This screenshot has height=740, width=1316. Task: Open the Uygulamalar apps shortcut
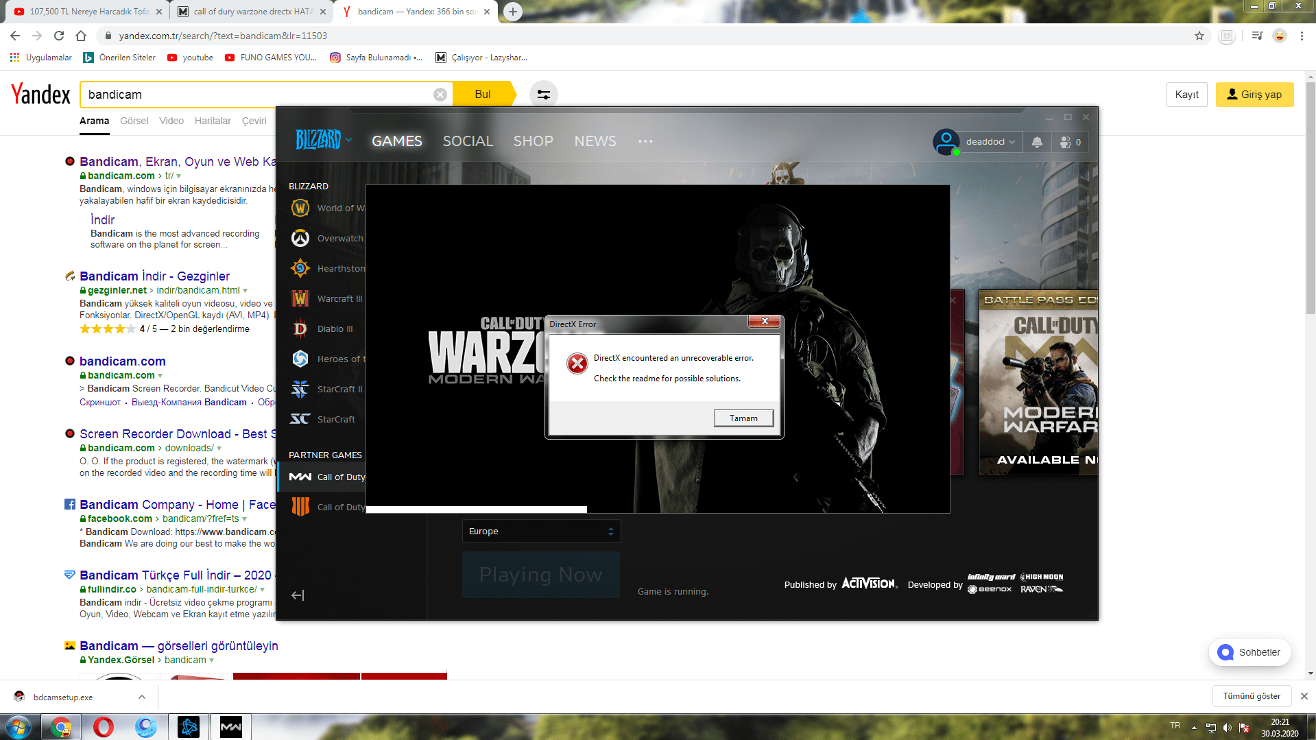point(41,58)
